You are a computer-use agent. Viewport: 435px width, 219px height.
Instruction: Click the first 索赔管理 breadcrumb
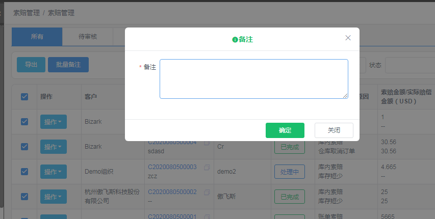coord(27,13)
